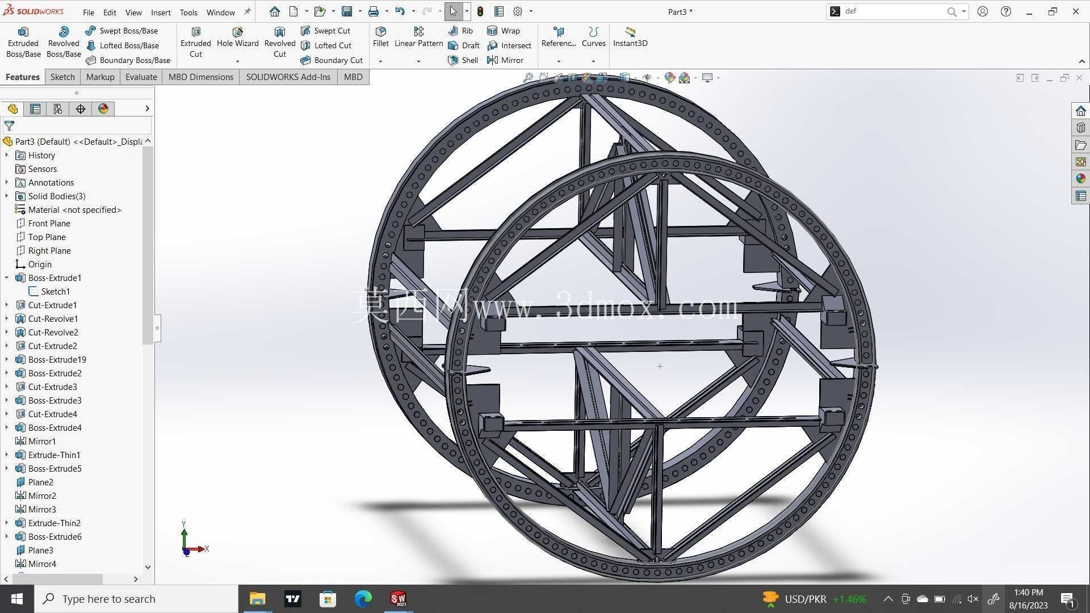Toggle Instant3D mode
The width and height of the screenshot is (1090, 613).
coord(630,37)
